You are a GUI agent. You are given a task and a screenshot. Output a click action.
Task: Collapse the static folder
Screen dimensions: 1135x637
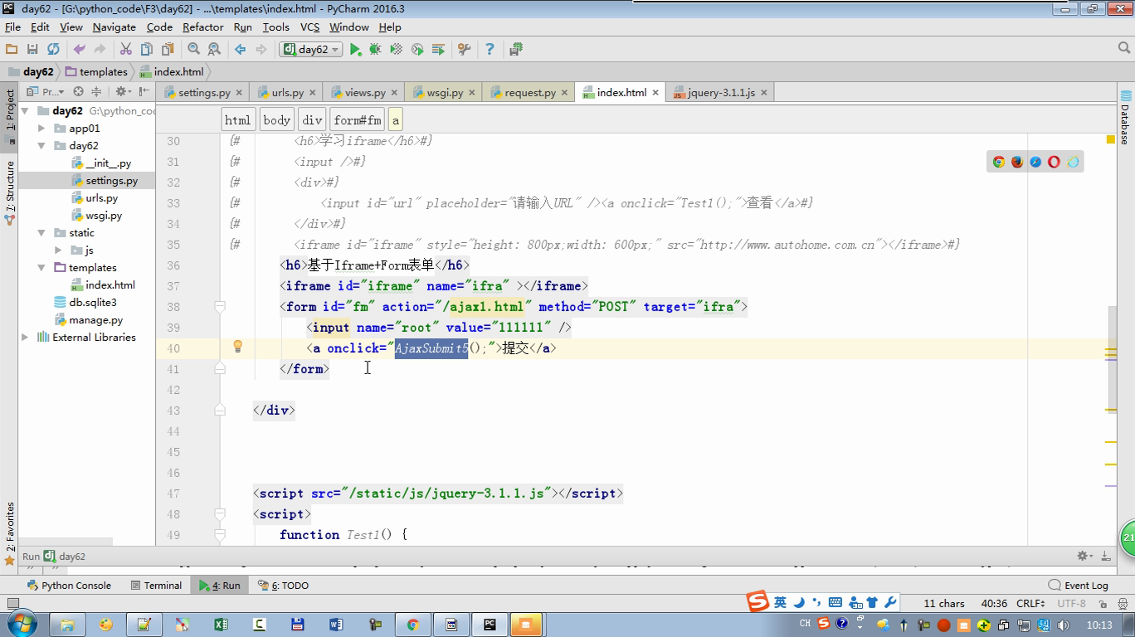point(41,232)
